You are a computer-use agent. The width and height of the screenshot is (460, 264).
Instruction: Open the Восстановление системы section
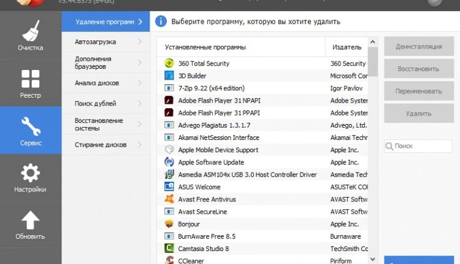click(x=99, y=124)
